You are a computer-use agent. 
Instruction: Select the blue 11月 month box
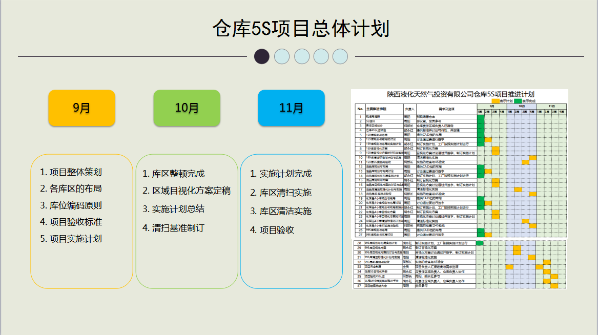click(291, 108)
